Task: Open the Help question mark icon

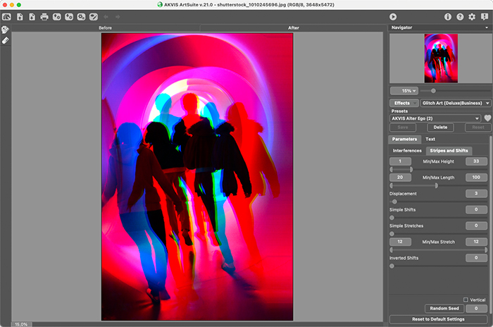Action: (460, 16)
